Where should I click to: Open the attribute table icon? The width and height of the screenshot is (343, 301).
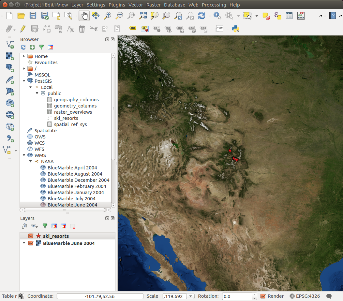point(289,16)
